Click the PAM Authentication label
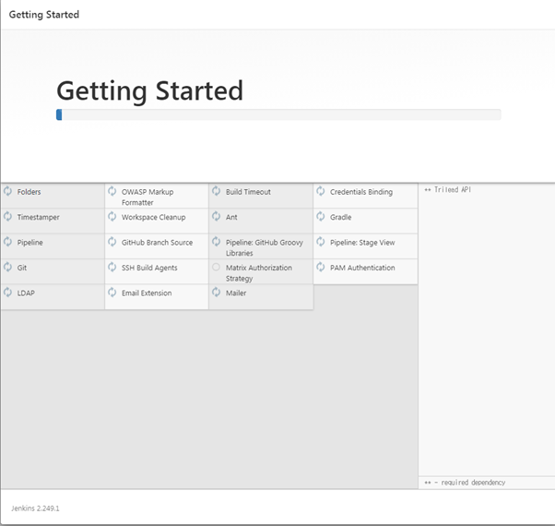This screenshot has width=555, height=526. (362, 268)
